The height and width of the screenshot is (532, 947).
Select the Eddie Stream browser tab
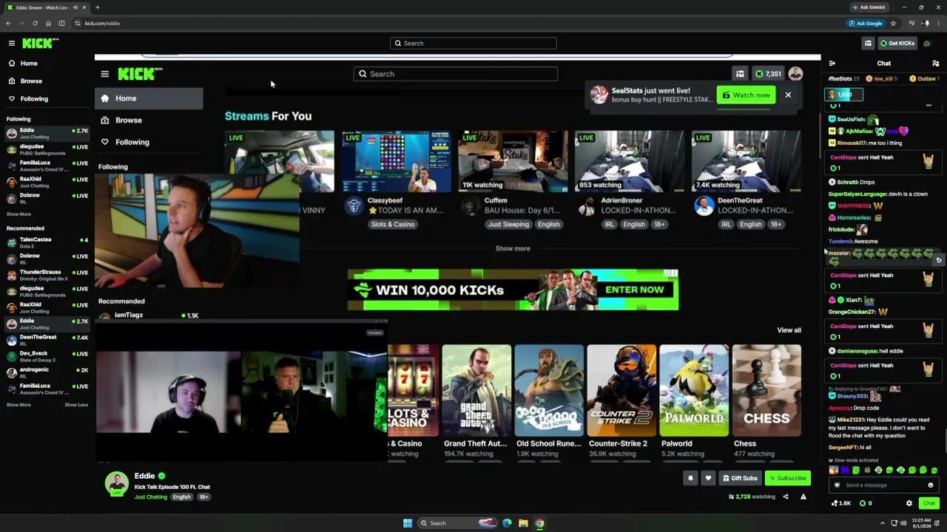[x=46, y=7]
